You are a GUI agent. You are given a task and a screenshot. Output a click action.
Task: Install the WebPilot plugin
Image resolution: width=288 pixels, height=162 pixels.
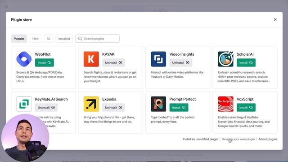coord(45,63)
